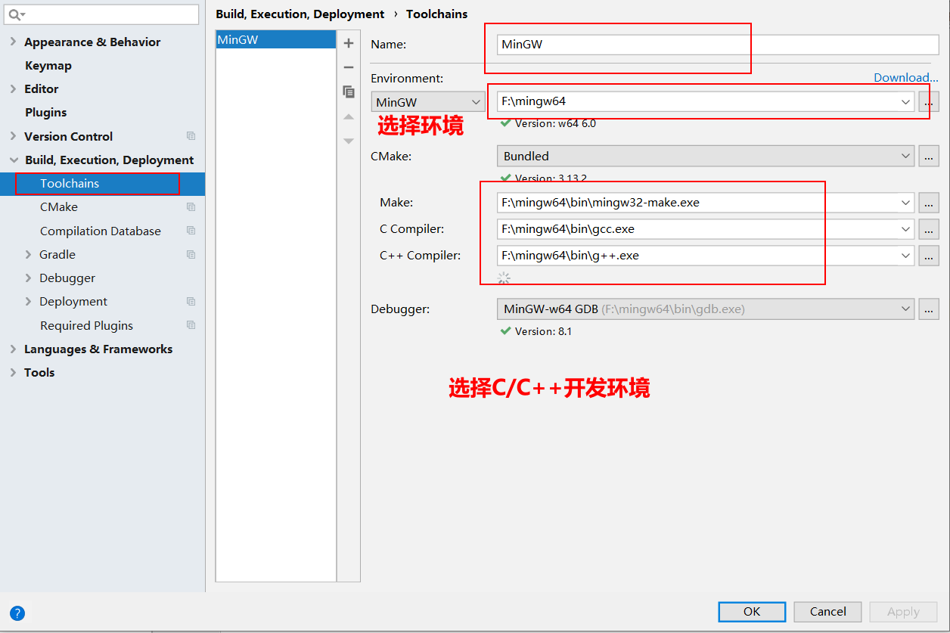950x633 pixels.
Task: Open the Debugger MinGW-w64 GDB dropdown
Action: tap(706, 309)
